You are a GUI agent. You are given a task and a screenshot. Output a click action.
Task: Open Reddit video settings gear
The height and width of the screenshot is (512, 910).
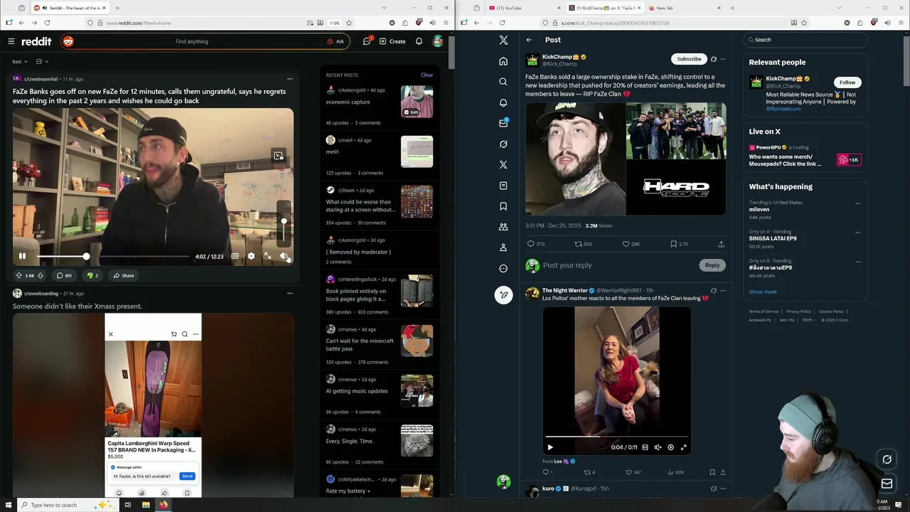coord(251,256)
